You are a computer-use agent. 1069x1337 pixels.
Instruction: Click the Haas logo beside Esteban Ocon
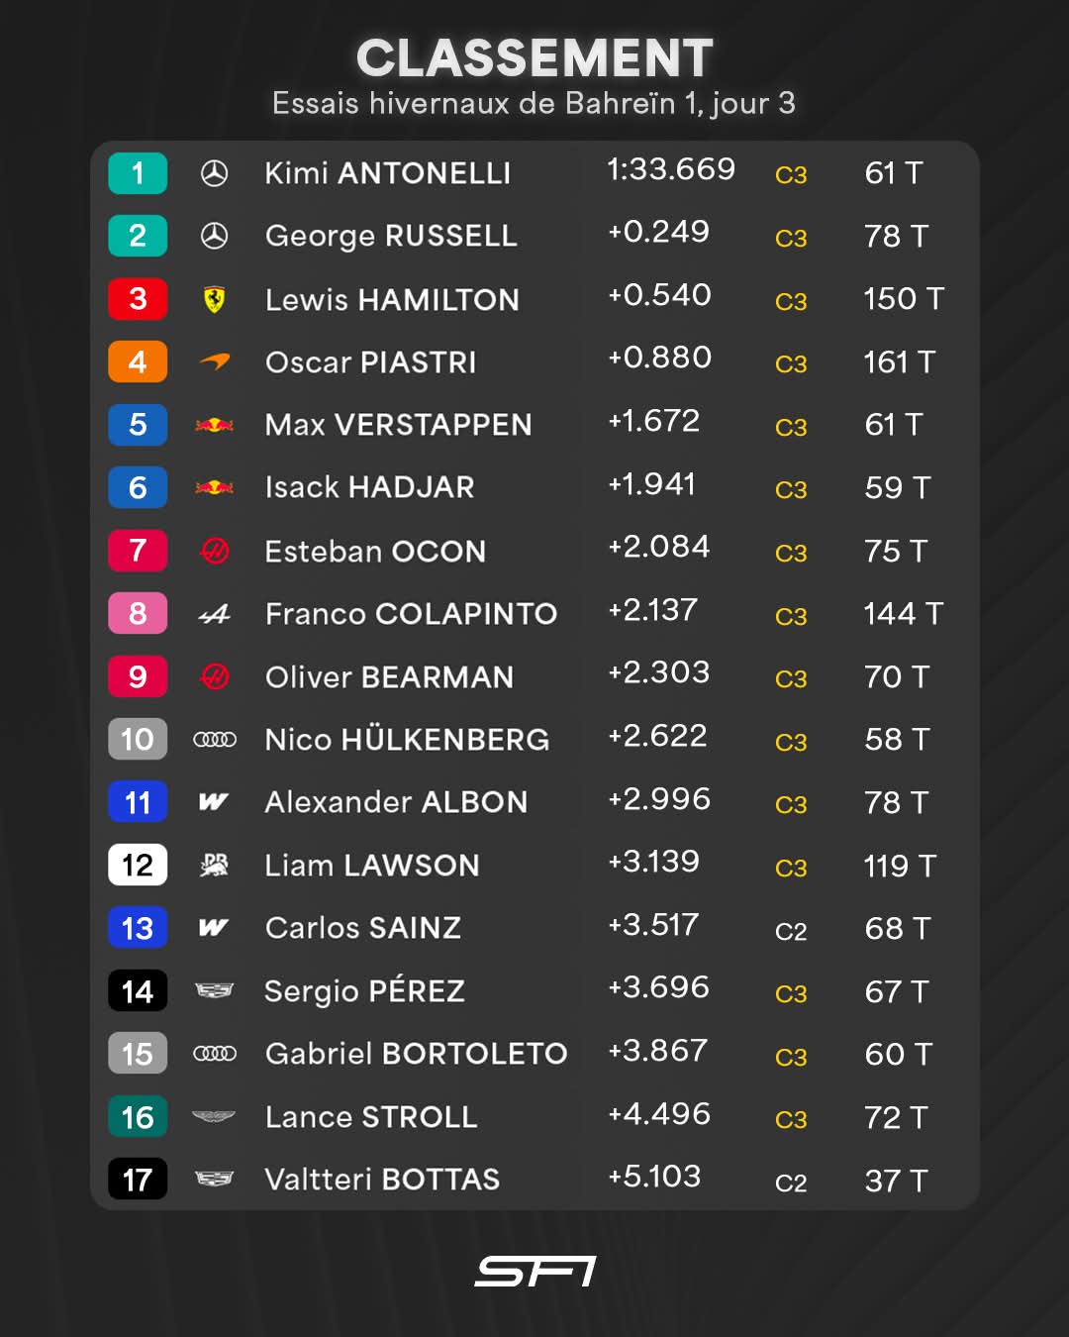click(x=214, y=551)
